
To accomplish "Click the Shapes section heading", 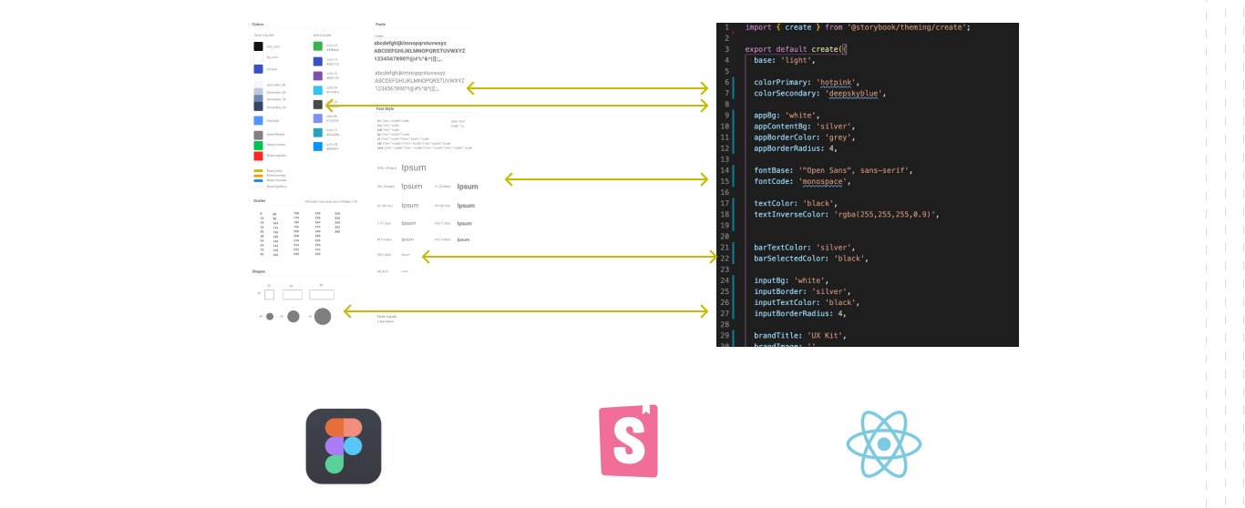I will pos(259,271).
